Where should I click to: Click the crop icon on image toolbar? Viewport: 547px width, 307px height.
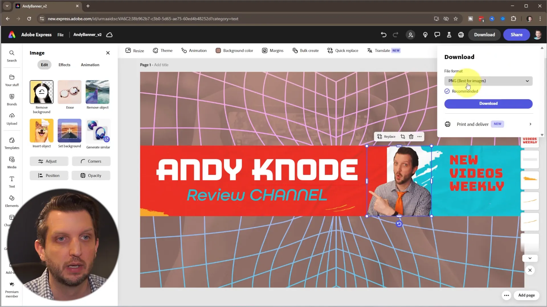point(403,137)
